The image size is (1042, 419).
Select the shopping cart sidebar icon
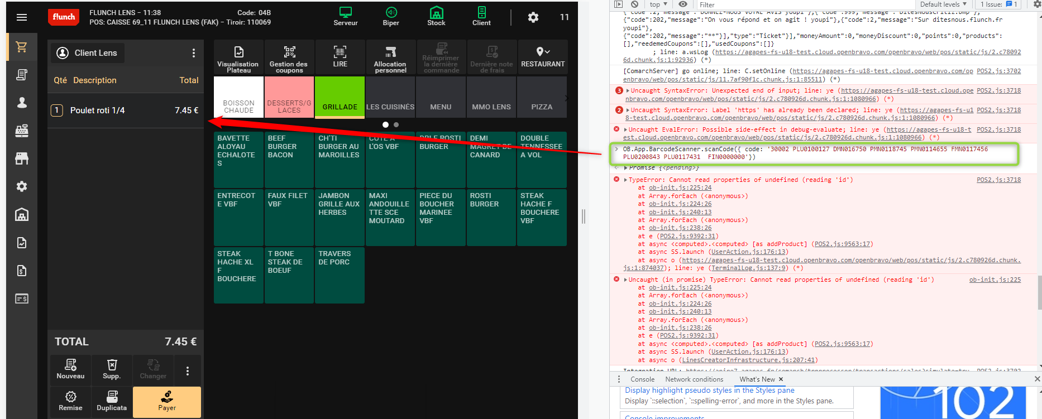click(22, 47)
